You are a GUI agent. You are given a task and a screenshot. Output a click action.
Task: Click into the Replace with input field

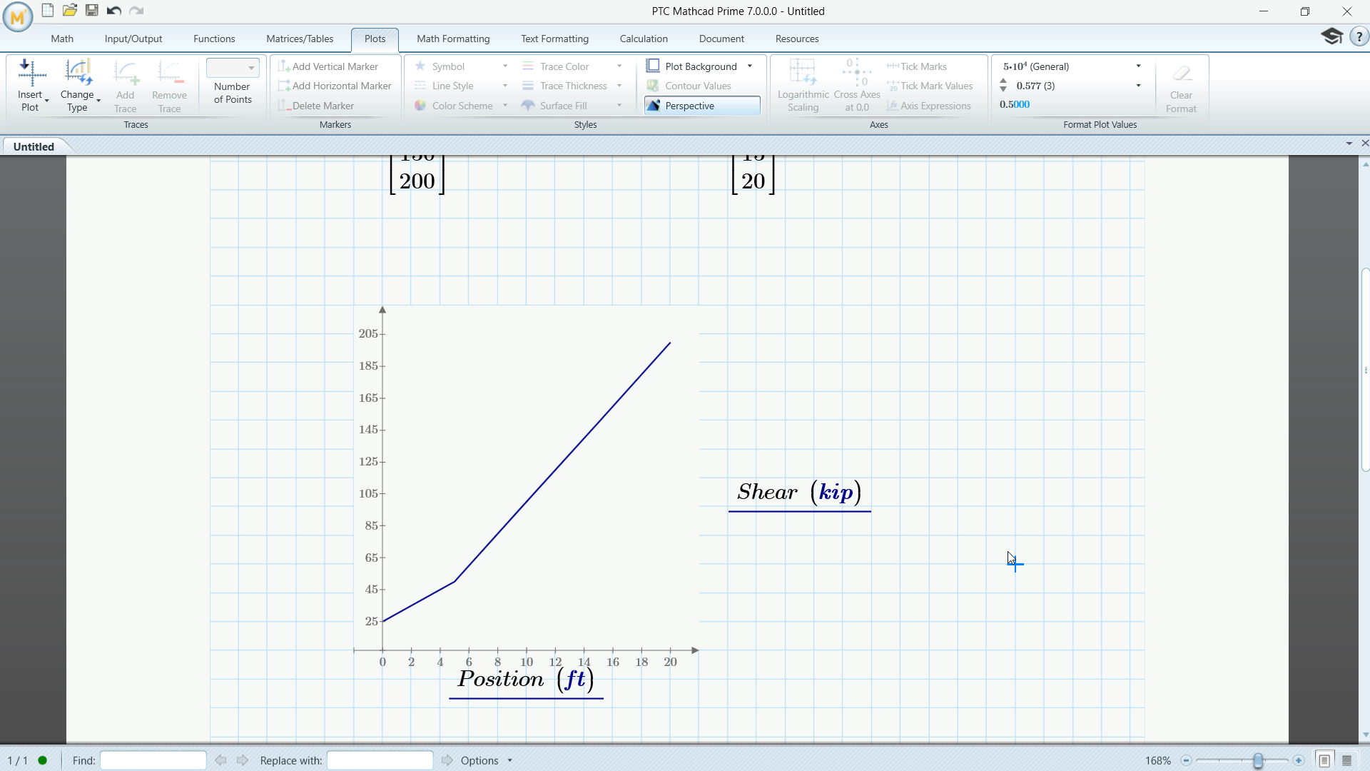380,760
